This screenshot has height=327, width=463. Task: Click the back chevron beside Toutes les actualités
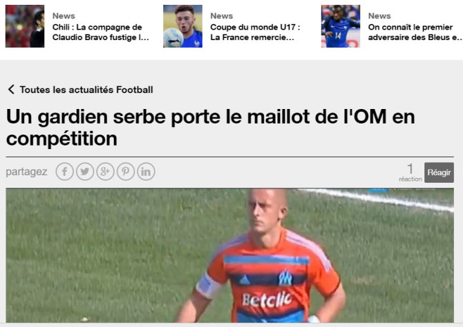(x=11, y=90)
